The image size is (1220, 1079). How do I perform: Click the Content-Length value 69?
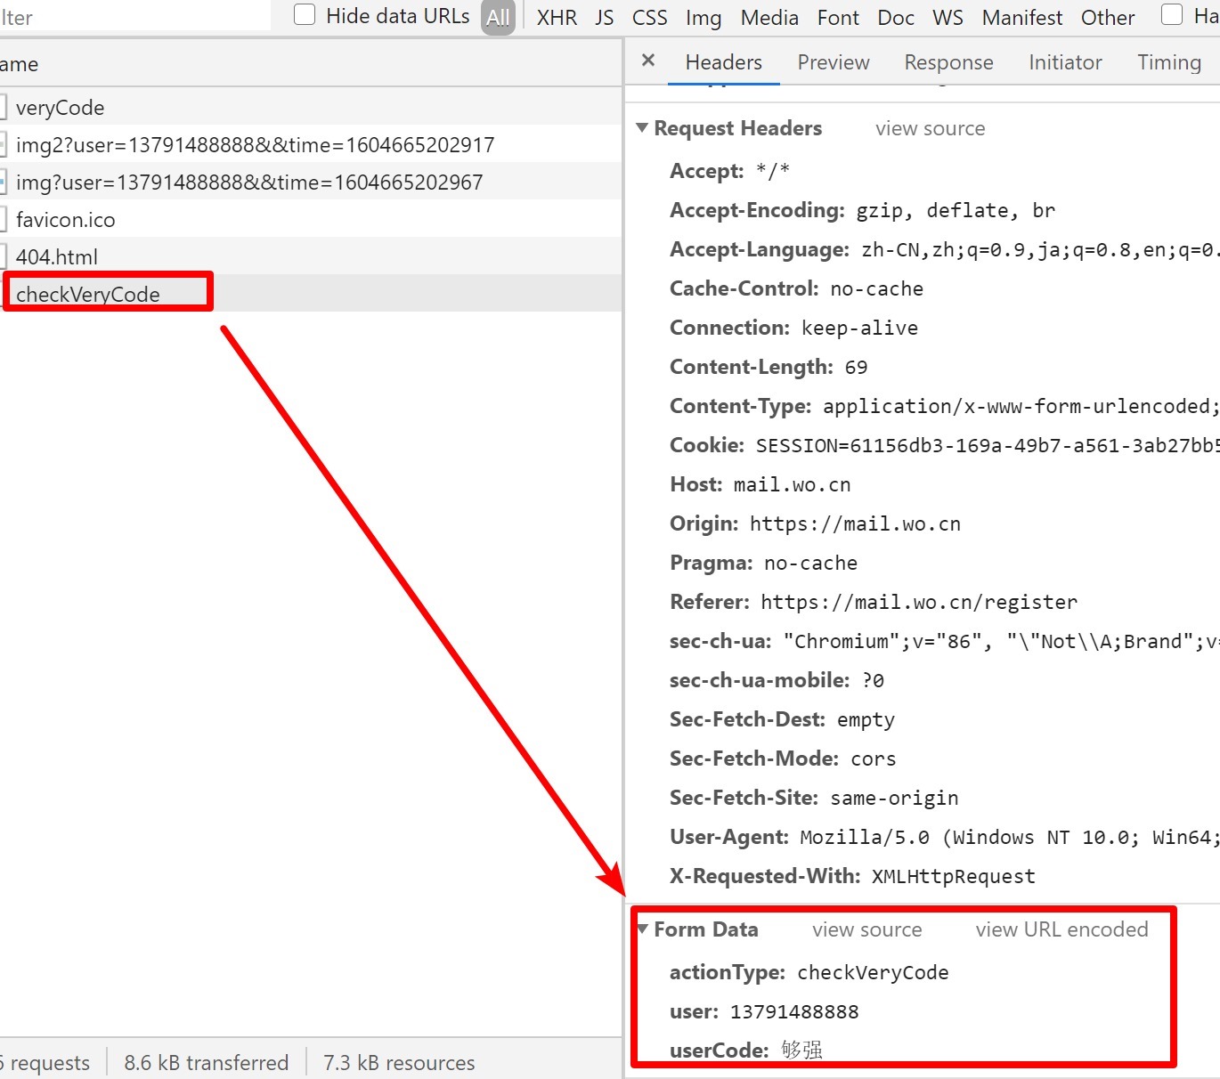coord(856,367)
